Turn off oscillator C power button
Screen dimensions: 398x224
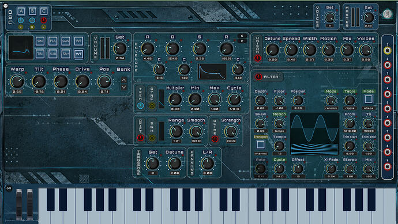click(44, 20)
